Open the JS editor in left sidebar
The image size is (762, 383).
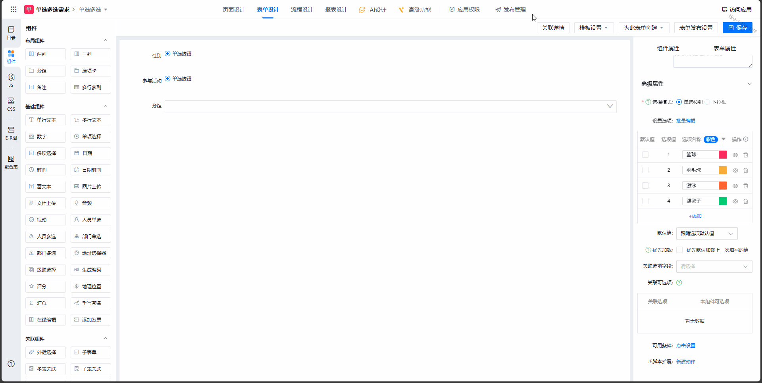(x=11, y=80)
